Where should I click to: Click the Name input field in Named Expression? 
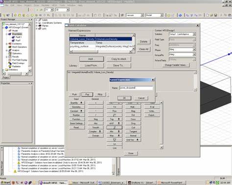(x=136, y=88)
